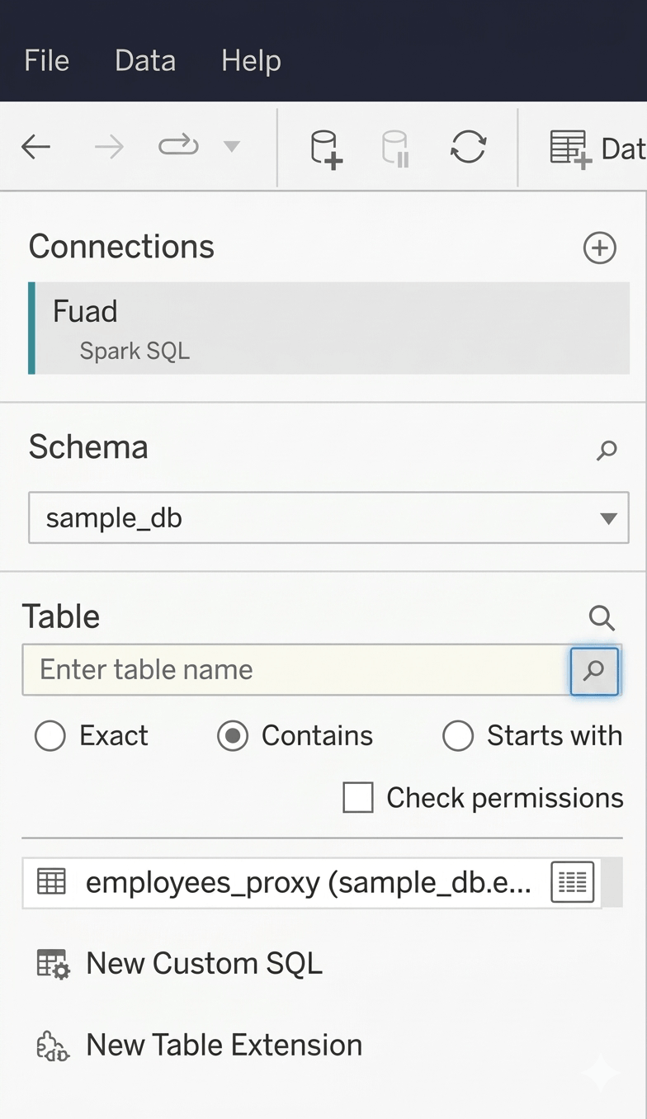This screenshot has width=647, height=1119.
Task: Click the back arrow in toolbar
Action: coord(36,148)
